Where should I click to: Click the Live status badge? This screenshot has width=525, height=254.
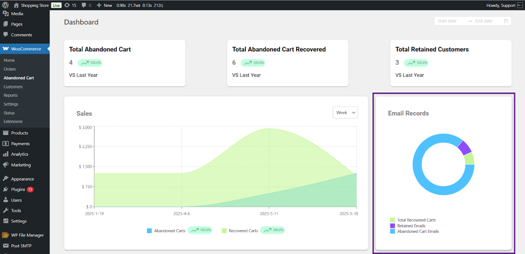pos(56,5)
